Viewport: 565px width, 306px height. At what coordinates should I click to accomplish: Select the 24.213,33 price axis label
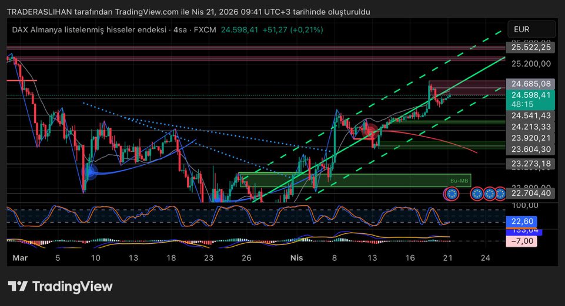(x=530, y=127)
